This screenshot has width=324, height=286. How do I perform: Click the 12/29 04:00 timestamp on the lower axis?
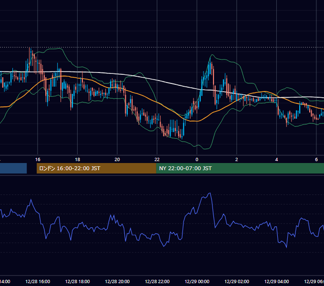coord(276,281)
